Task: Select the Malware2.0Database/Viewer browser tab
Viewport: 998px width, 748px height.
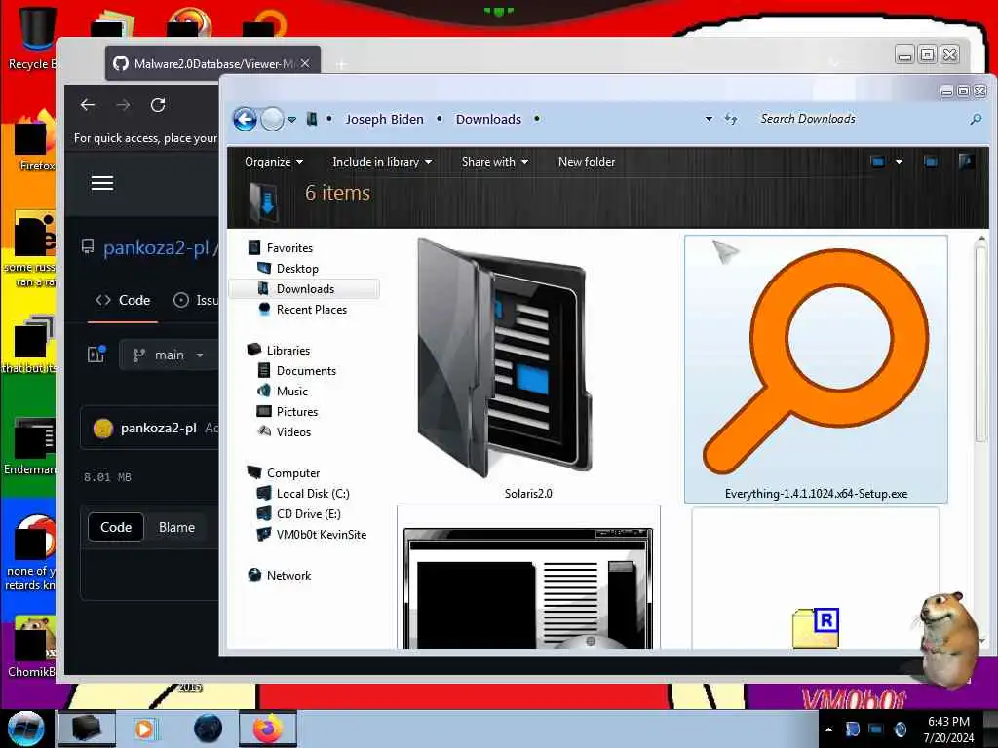Action: 212,63
